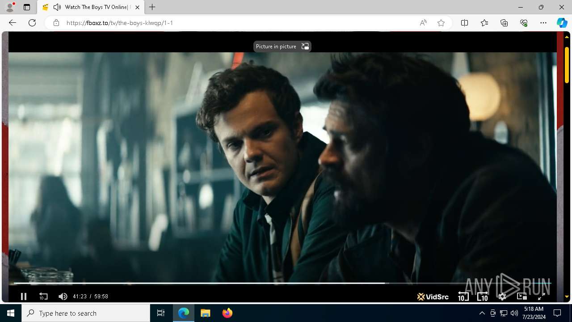View site information lock icon
Screen dimensions: 572x322
click(56, 23)
